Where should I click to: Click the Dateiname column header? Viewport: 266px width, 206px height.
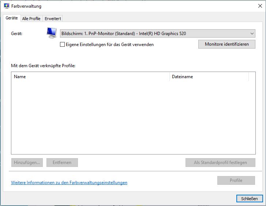[x=209, y=77]
